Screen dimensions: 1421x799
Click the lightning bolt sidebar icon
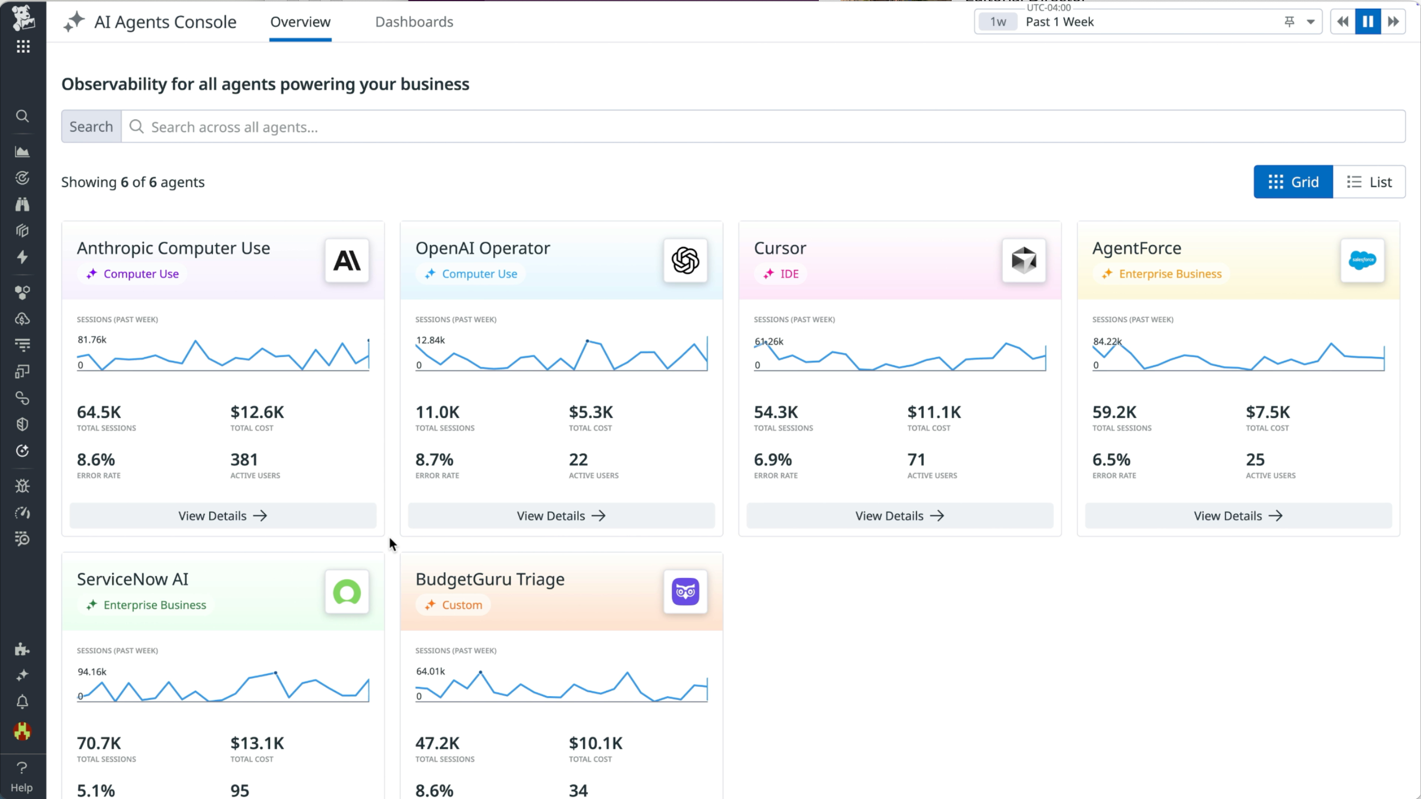(23, 257)
